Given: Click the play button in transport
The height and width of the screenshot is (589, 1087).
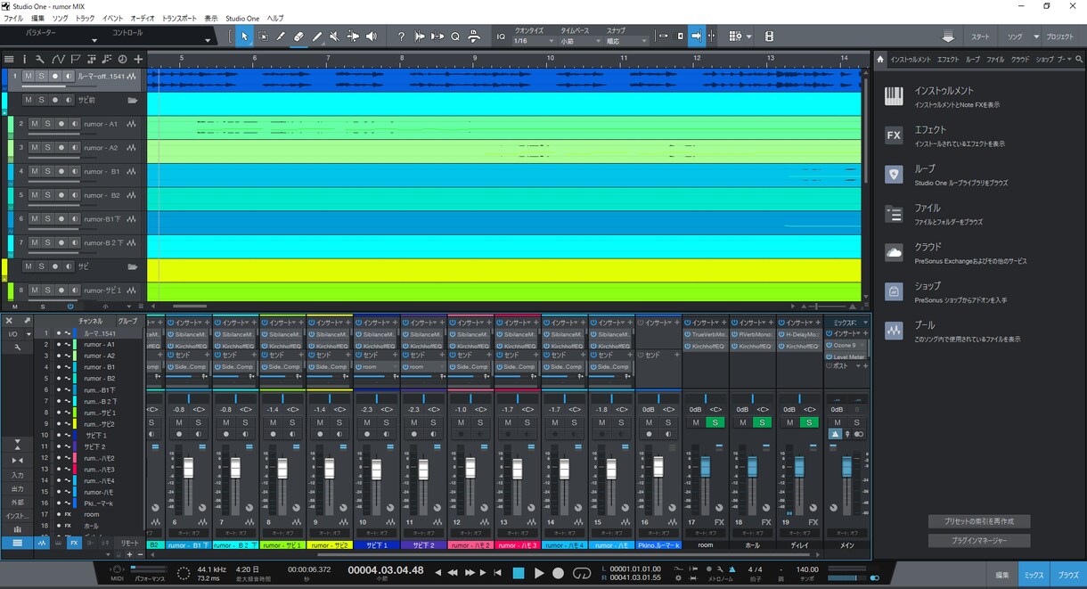Looking at the screenshot, I should click(539, 573).
